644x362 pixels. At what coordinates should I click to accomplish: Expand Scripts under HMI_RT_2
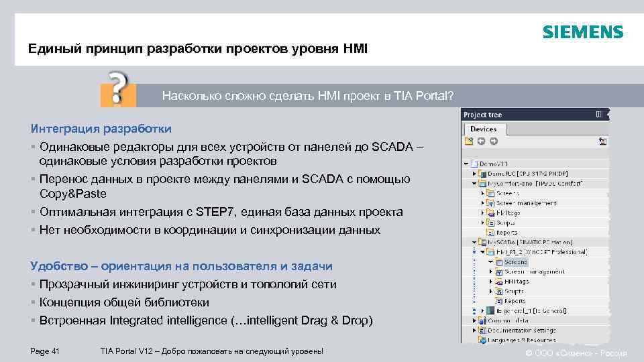[491, 292]
